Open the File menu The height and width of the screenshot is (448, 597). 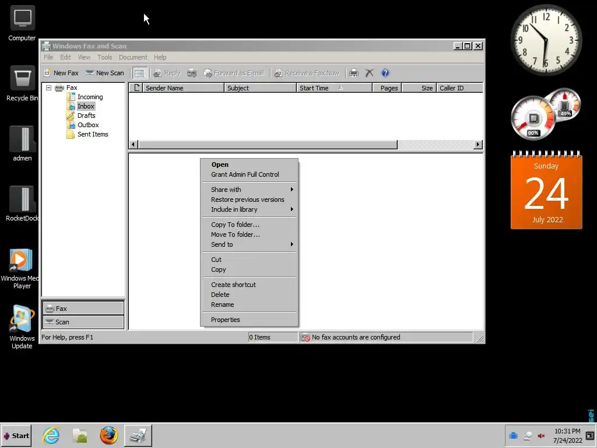48,57
